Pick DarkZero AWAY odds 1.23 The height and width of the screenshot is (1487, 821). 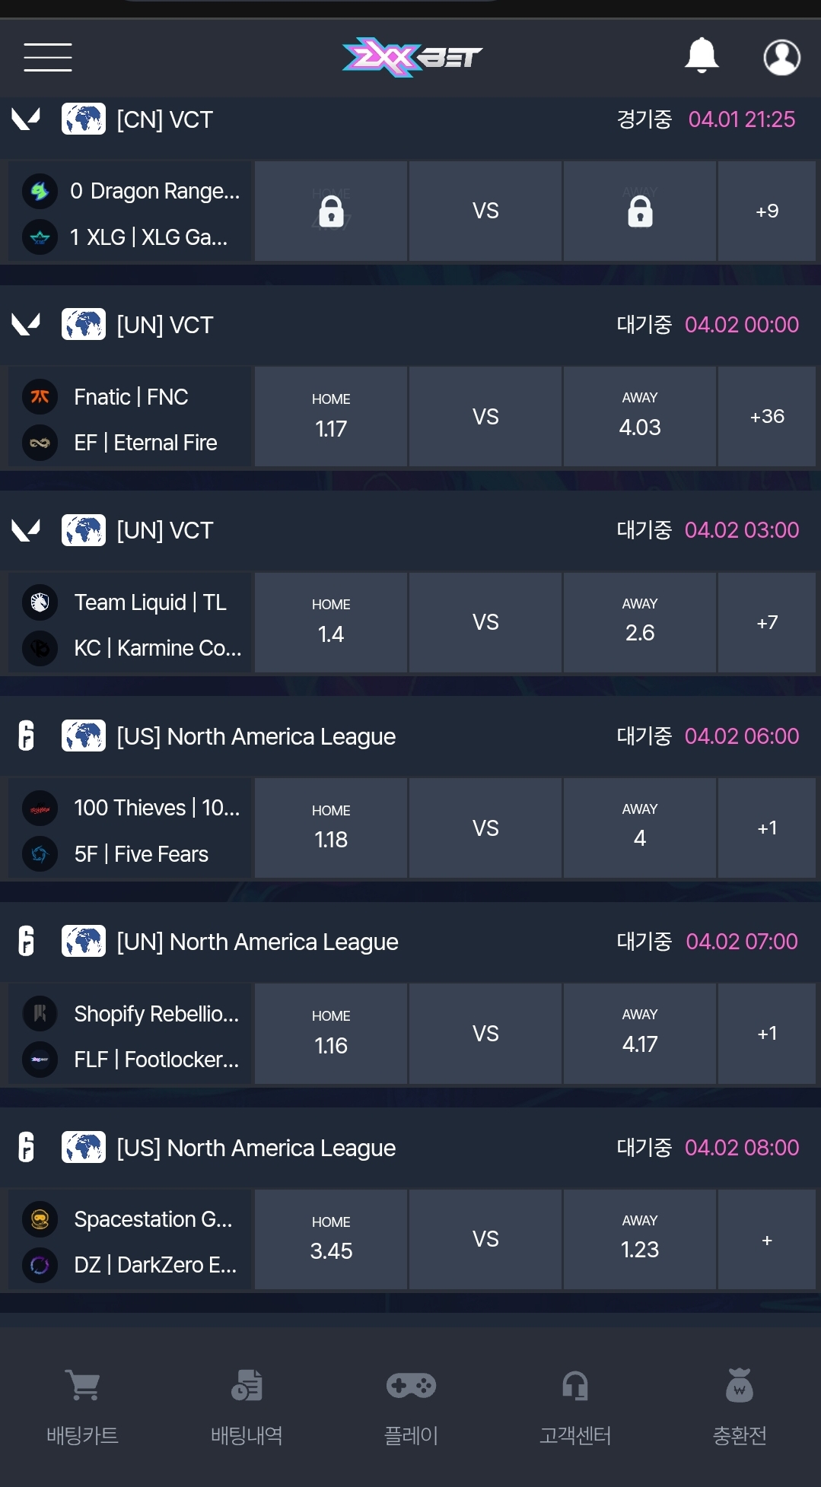tap(639, 1240)
